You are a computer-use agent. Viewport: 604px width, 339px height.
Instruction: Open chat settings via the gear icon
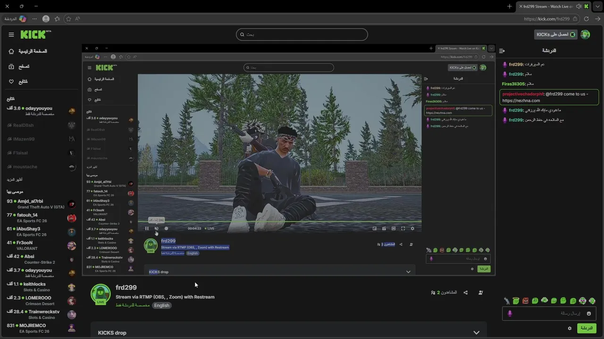(x=570, y=328)
